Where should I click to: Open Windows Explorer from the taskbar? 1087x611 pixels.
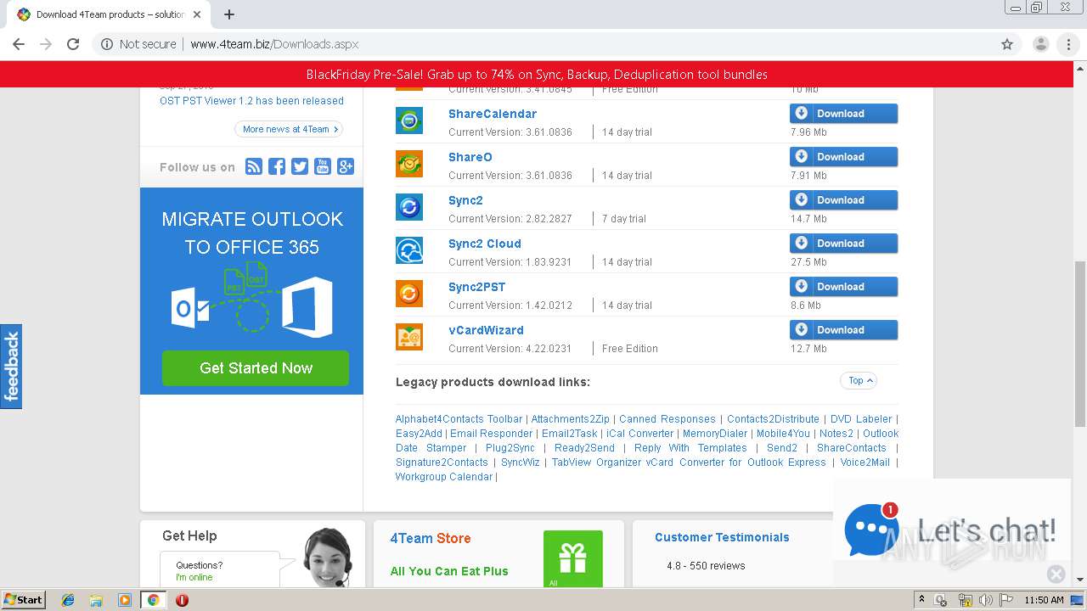(96, 600)
